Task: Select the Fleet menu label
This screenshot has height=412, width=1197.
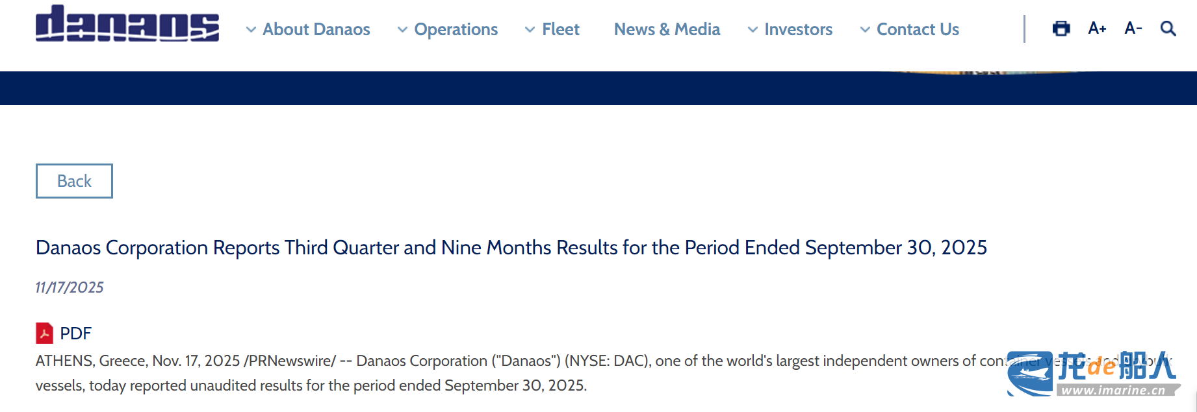Action: 561,29
